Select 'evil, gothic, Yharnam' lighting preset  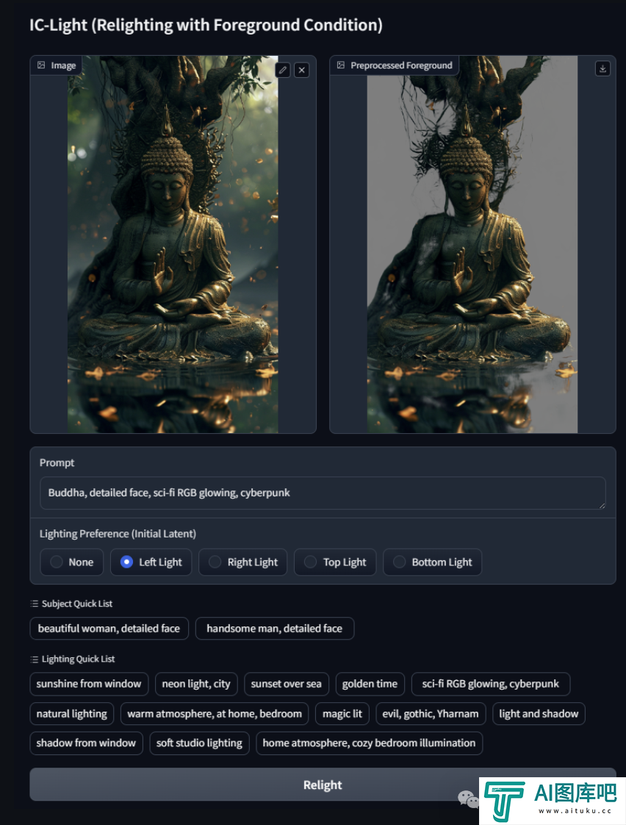tap(431, 714)
